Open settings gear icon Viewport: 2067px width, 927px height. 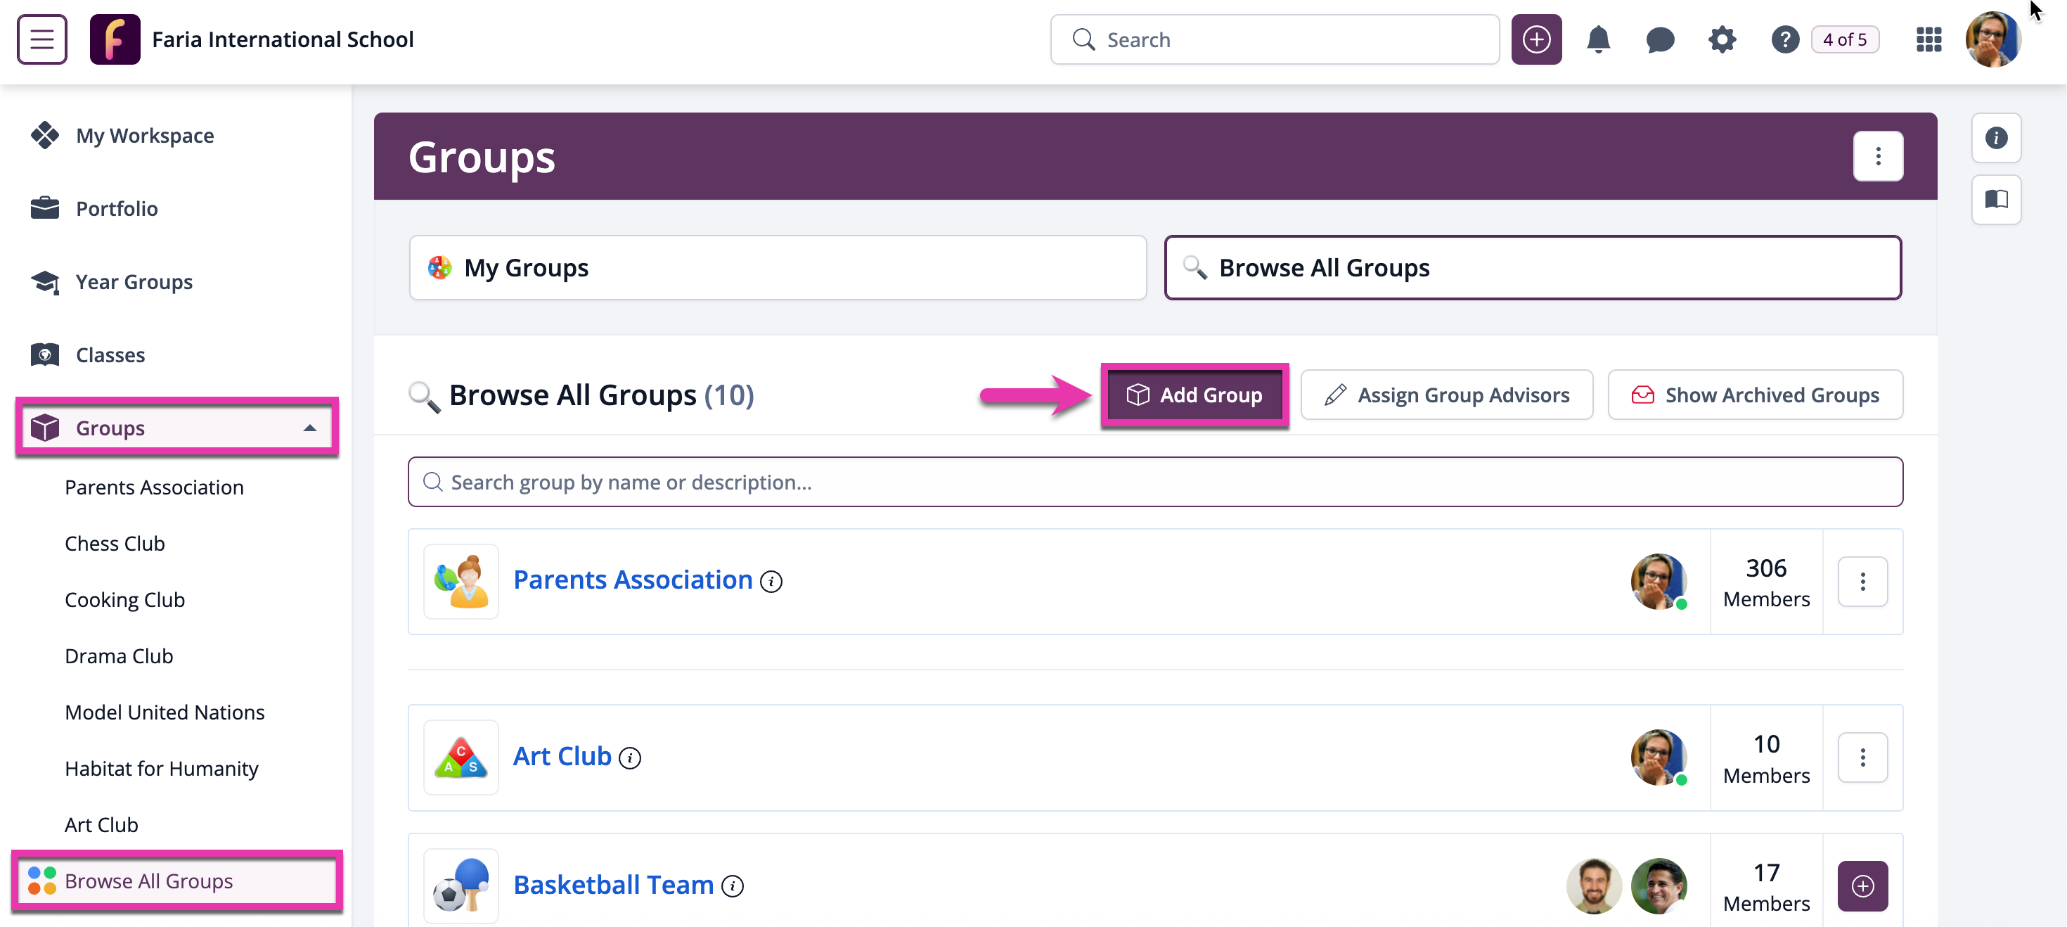(x=1721, y=39)
